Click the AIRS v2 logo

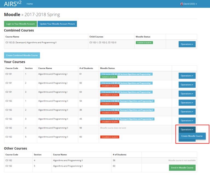(x=13, y=4)
